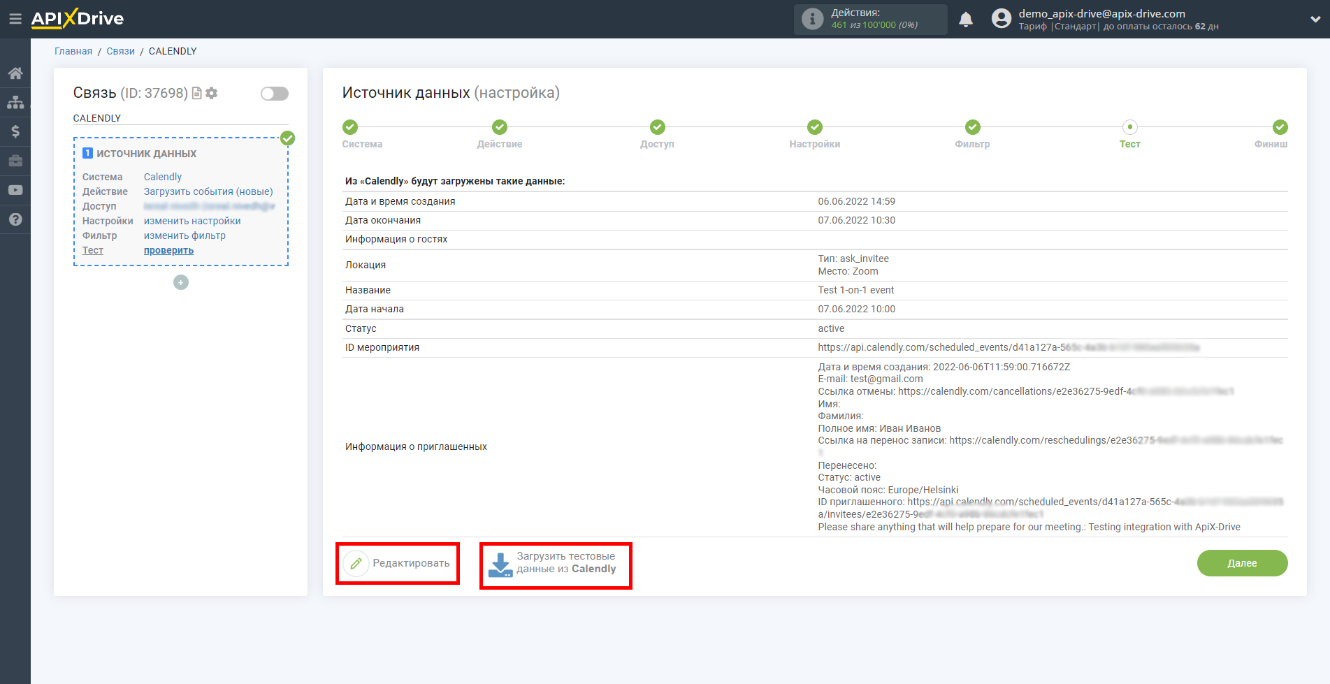Click the 06.06.2022 14:59 creation date
This screenshot has height=684, width=1330.
point(857,201)
